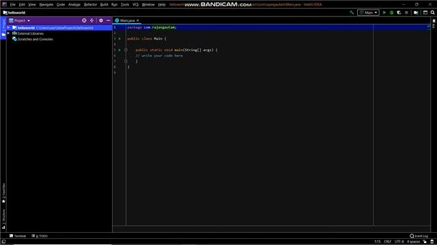The height and width of the screenshot is (245, 437).
Task: Click the 1:15 cursor position indicator
Action: (378, 242)
